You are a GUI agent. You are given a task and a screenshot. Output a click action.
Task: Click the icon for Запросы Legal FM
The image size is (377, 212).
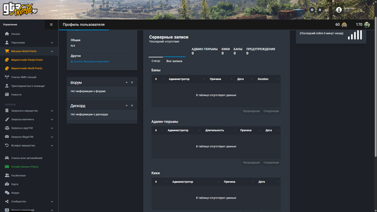(x=6, y=128)
